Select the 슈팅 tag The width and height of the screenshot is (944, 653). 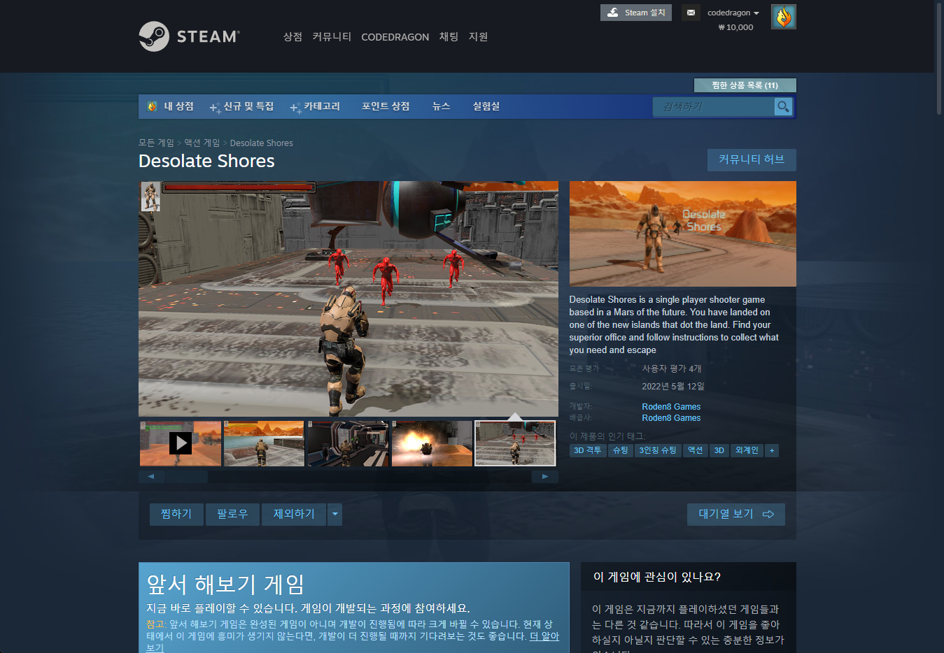620,450
